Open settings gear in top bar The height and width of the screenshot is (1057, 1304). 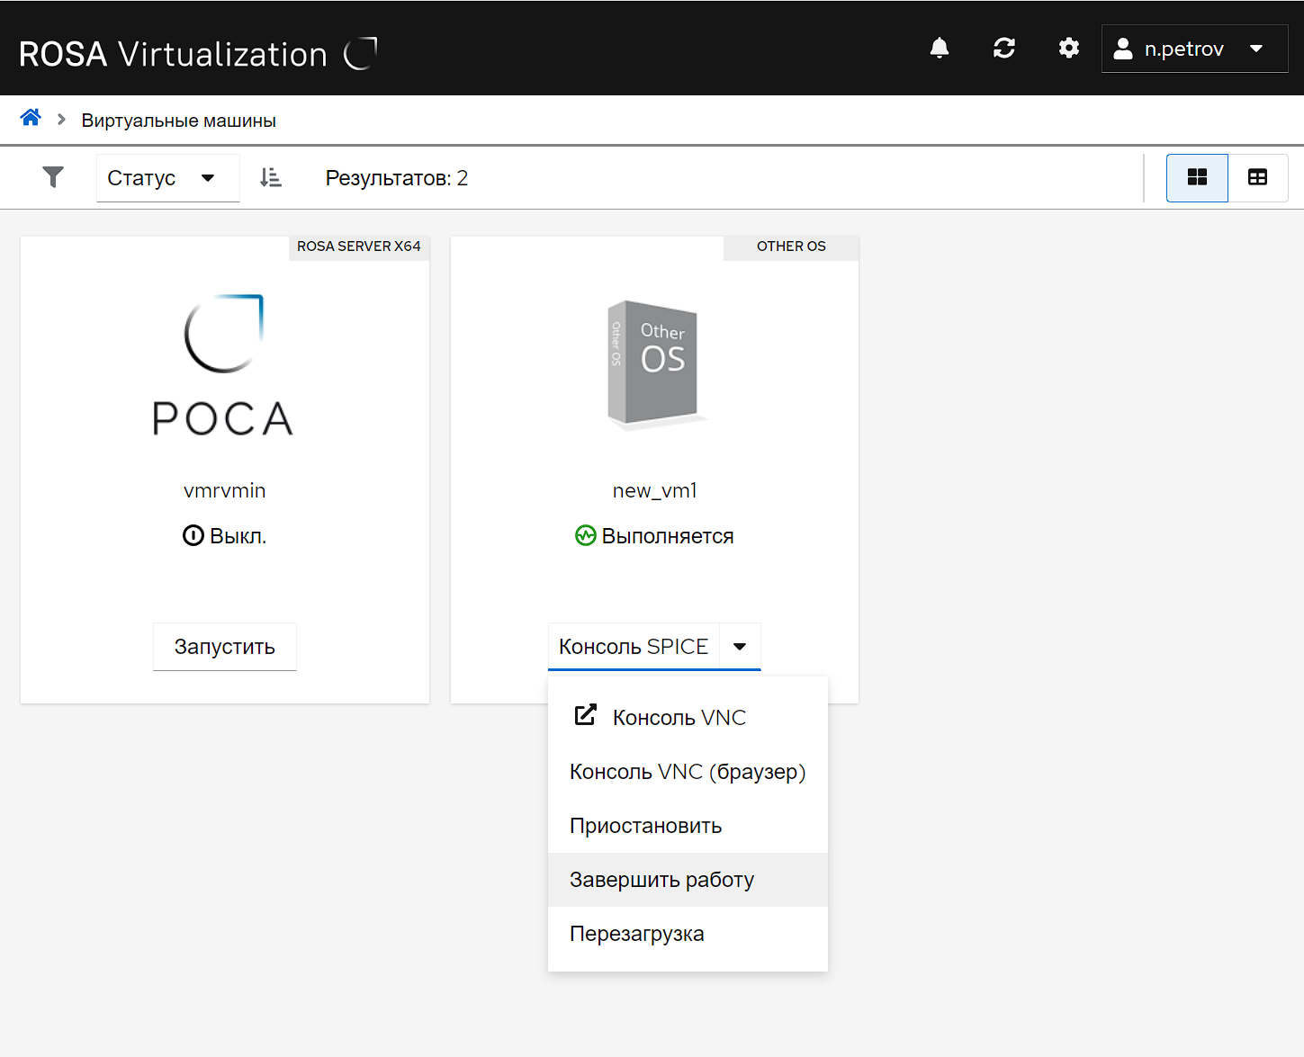pos(1068,49)
